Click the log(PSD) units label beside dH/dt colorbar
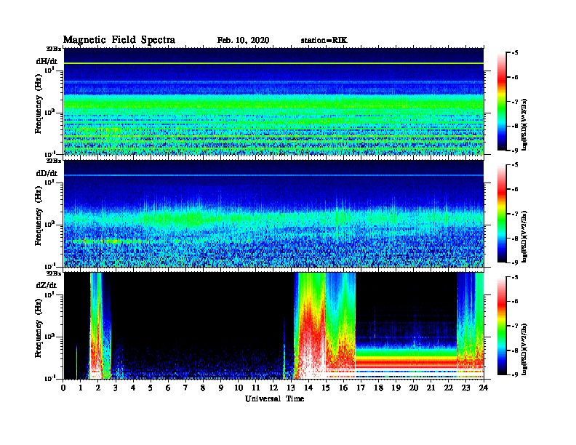 click(x=524, y=124)
